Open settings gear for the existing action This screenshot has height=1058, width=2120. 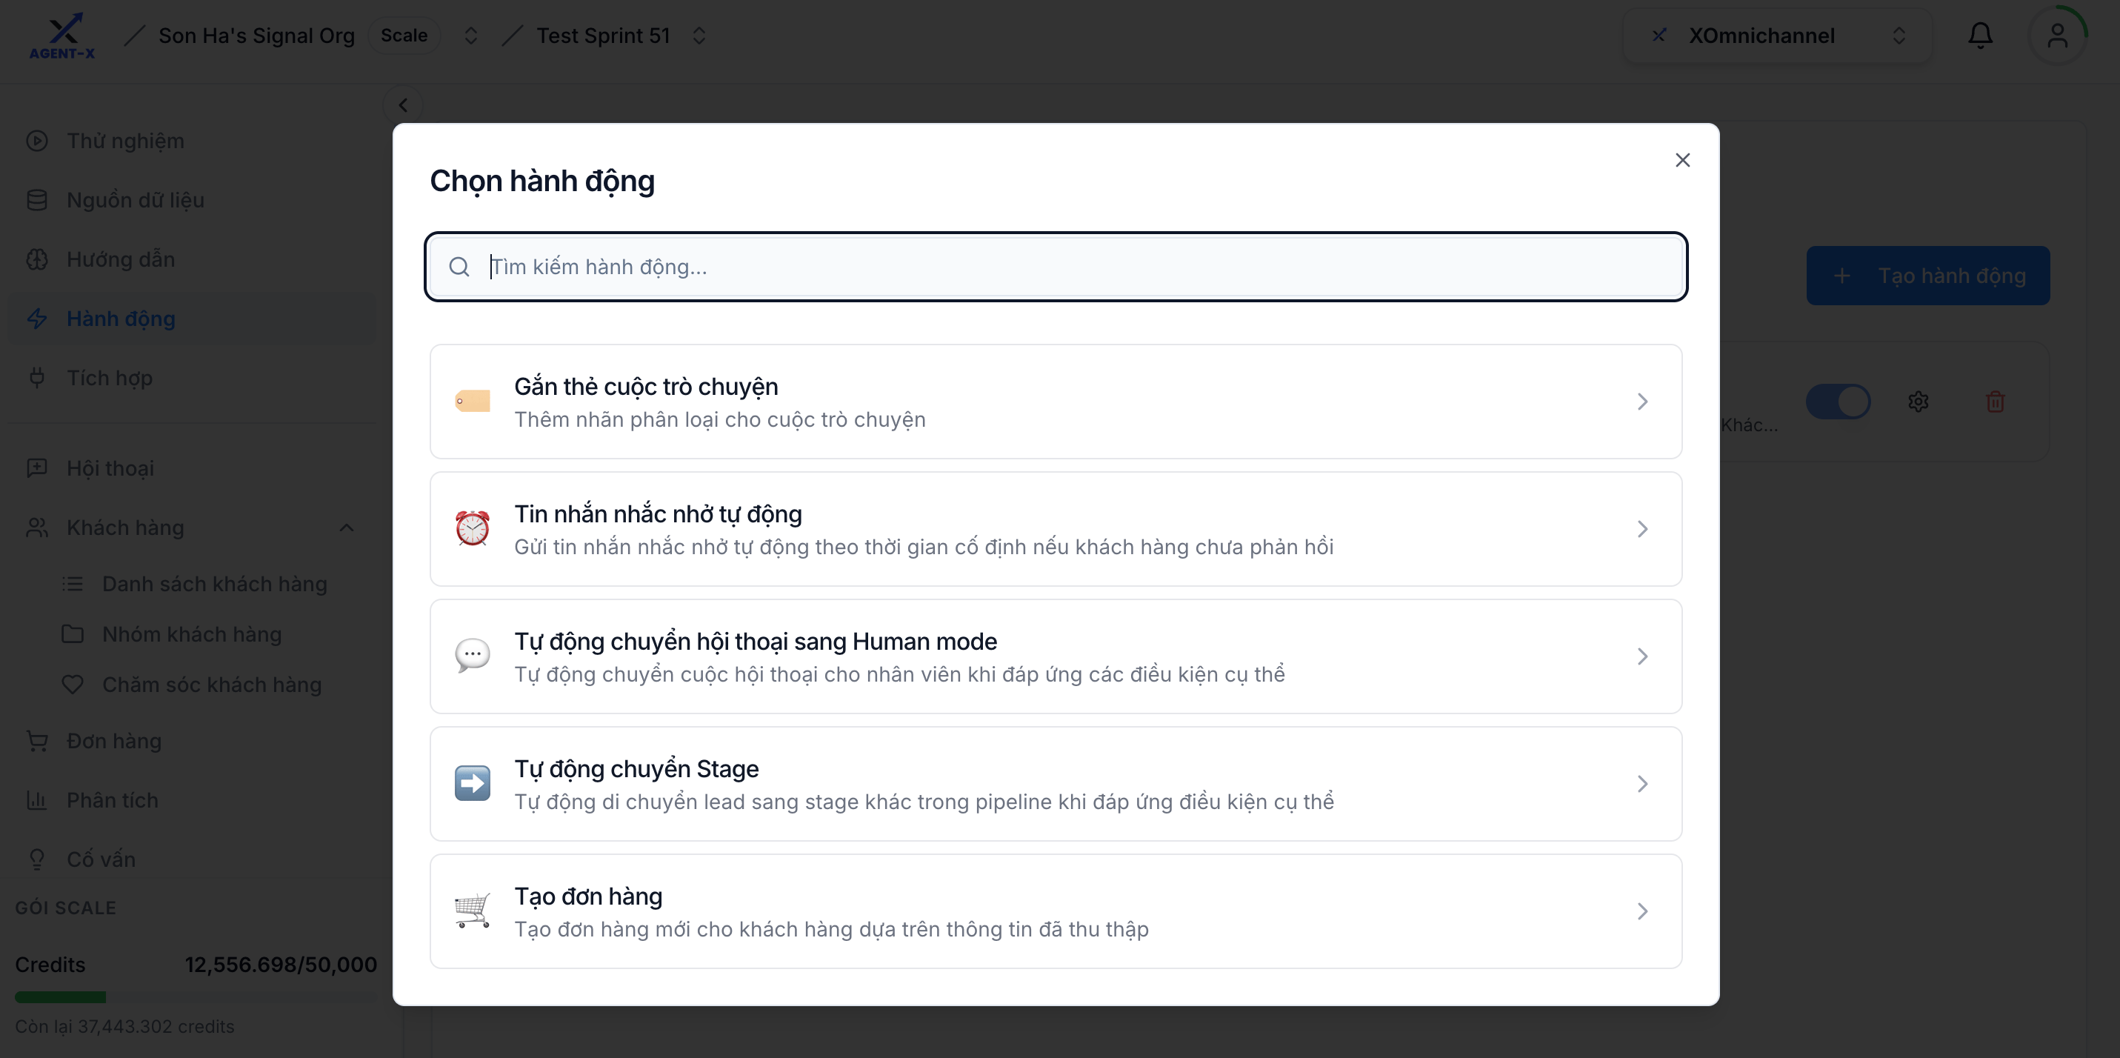[x=1919, y=401]
